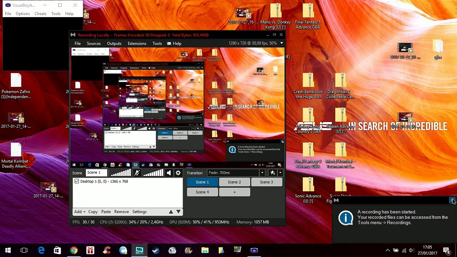The width and height of the screenshot is (457, 257).
Task: Expand the Fade: 700ms transition dropdown
Action: coord(262,173)
